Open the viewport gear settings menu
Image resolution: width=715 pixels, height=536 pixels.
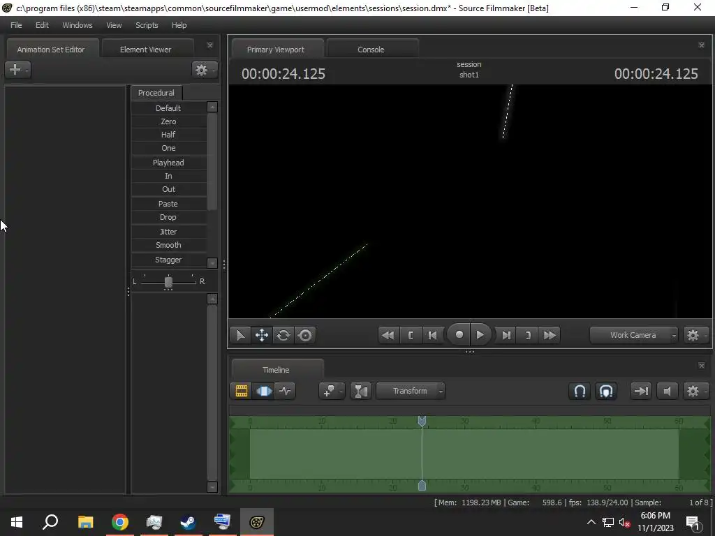(x=695, y=335)
